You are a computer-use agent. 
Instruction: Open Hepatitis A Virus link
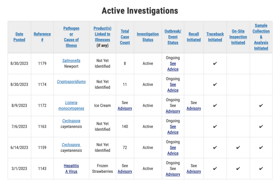tap(71, 168)
